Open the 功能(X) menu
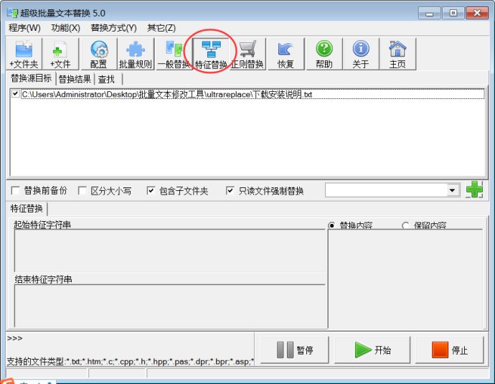The width and height of the screenshot is (495, 384). (65, 28)
